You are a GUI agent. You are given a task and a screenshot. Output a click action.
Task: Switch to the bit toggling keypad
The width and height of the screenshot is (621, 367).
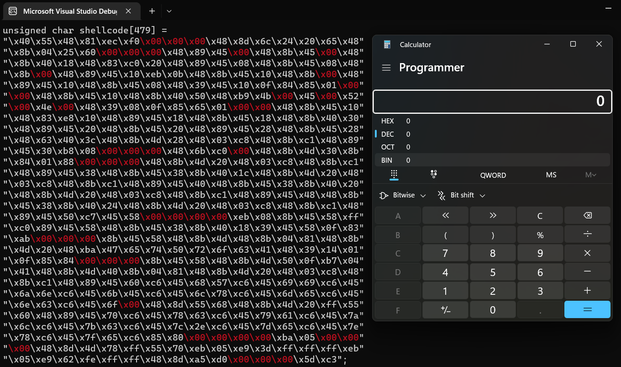tap(433, 174)
